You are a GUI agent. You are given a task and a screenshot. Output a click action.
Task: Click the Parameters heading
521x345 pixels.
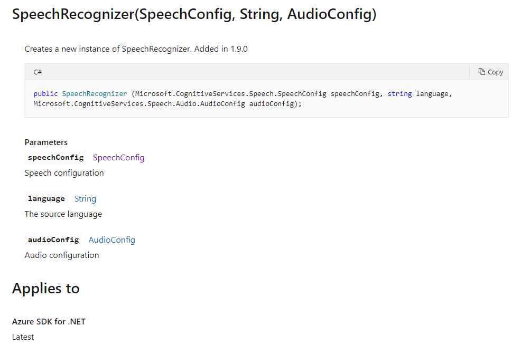[46, 142]
